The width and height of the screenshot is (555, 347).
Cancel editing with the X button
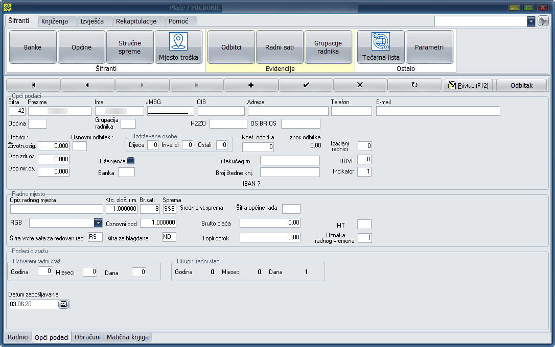click(360, 85)
